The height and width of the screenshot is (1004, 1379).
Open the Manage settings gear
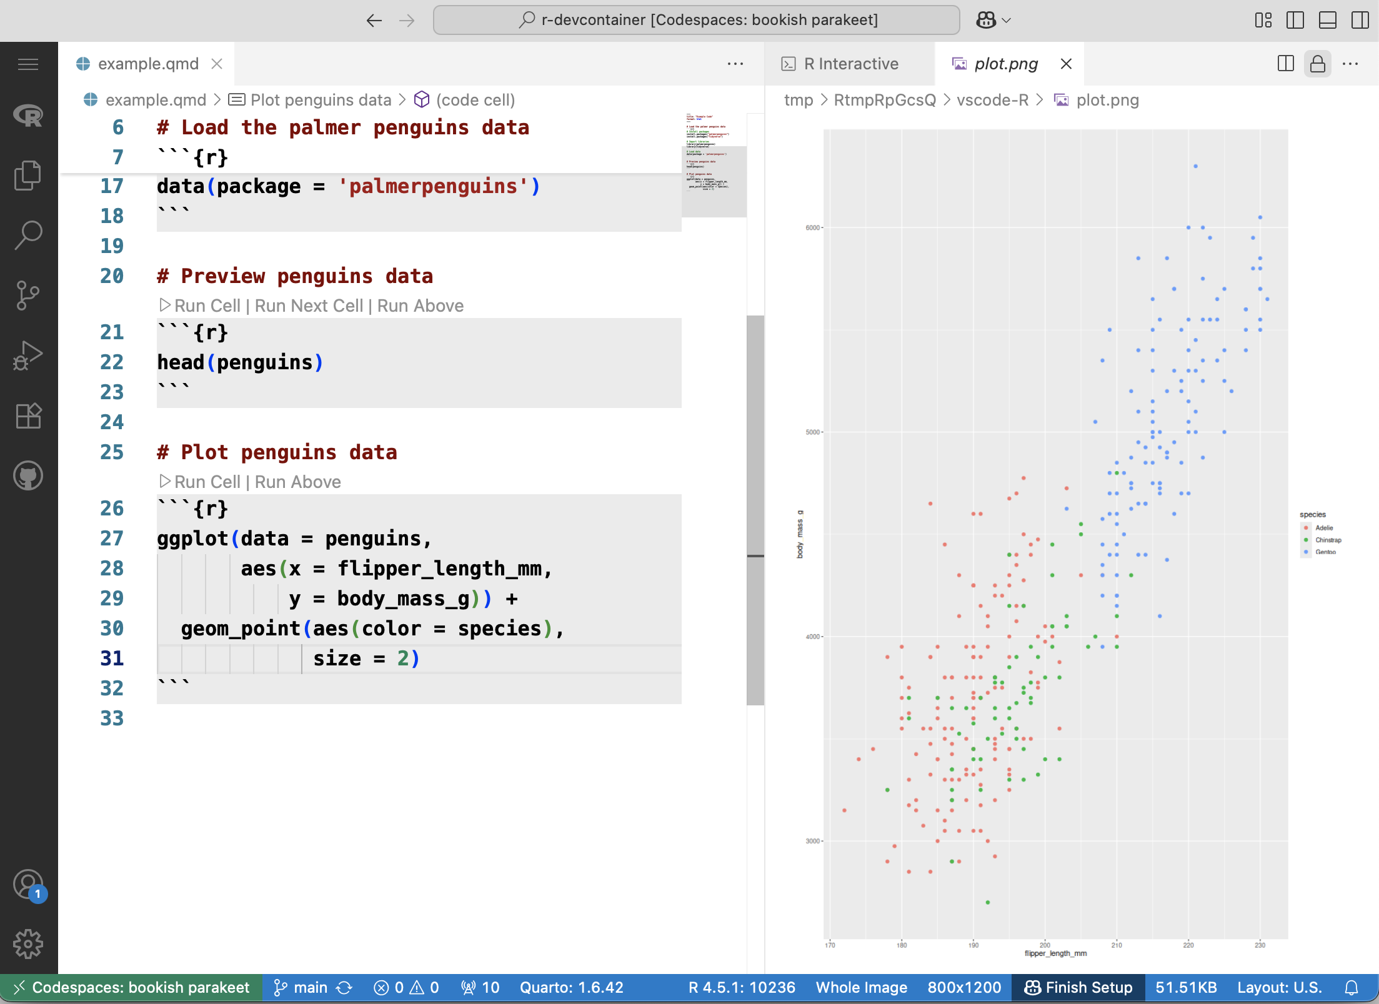pyautogui.click(x=28, y=944)
